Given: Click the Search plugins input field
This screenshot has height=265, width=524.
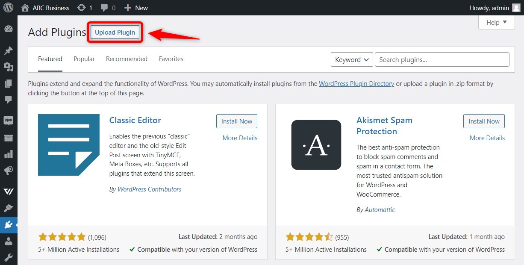Looking at the screenshot, I should click(x=442, y=60).
